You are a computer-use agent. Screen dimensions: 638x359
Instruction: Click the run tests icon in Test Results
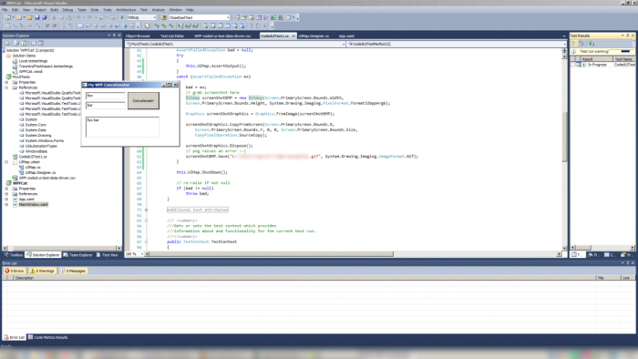coord(592,43)
